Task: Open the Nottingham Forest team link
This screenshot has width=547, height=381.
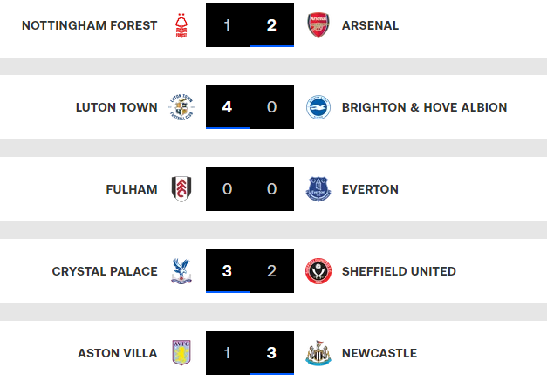Action: 89,25
